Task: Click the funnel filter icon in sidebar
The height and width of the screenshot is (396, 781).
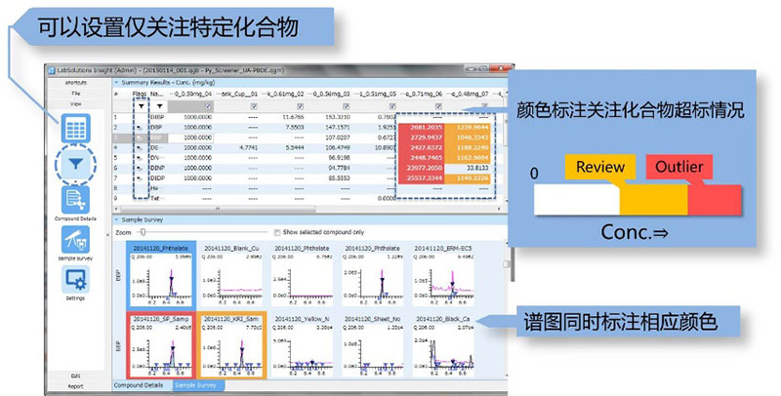Action: [x=75, y=165]
